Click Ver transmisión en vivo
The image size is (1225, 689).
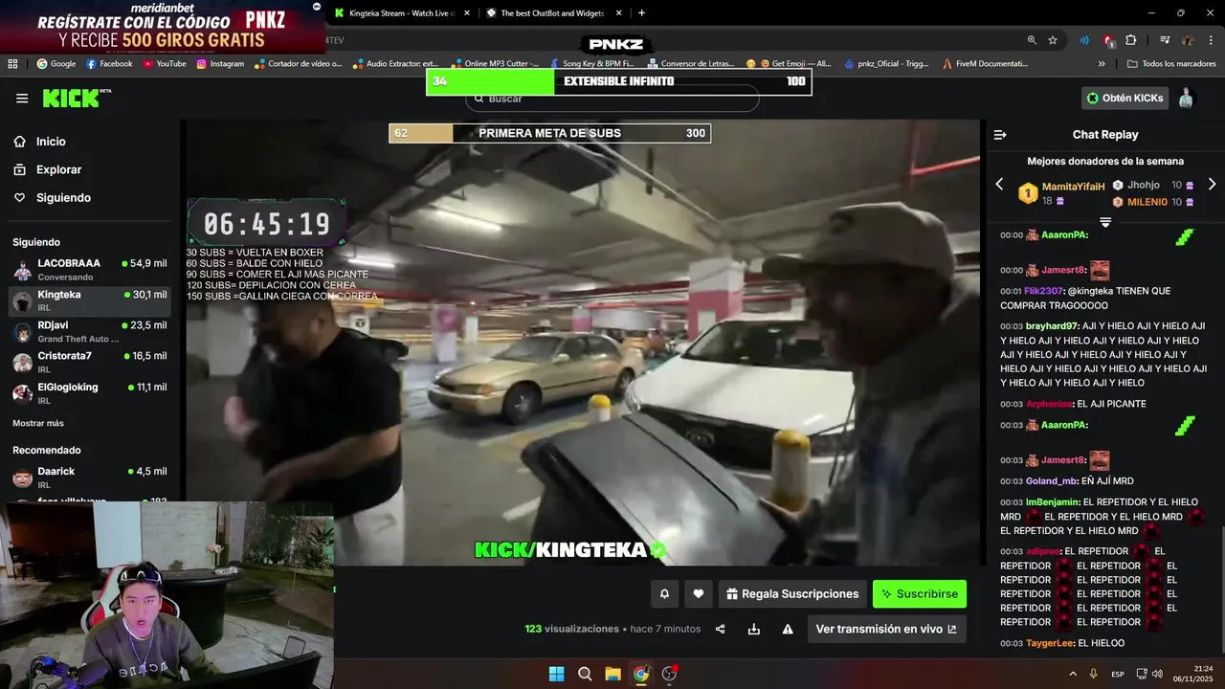point(886,629)
